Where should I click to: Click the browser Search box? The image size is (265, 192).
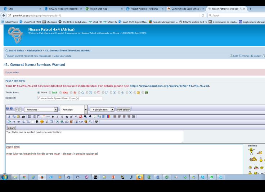237,15
